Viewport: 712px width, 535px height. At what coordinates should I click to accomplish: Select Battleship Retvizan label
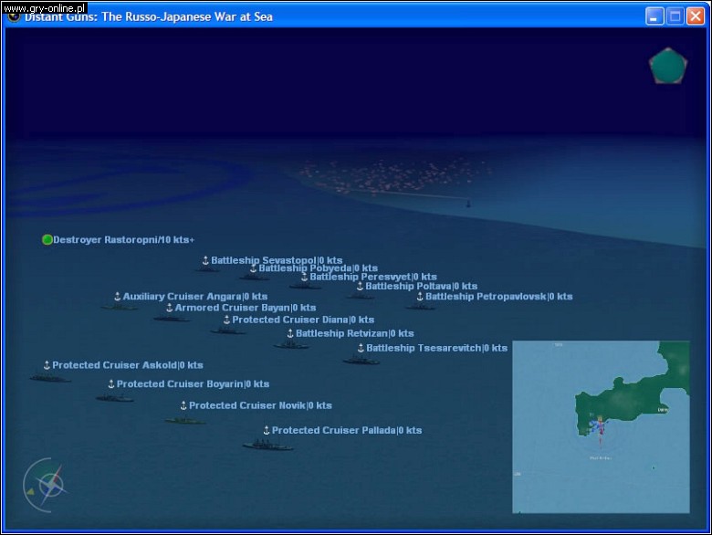pyautogui.click(x=355, y=333)
